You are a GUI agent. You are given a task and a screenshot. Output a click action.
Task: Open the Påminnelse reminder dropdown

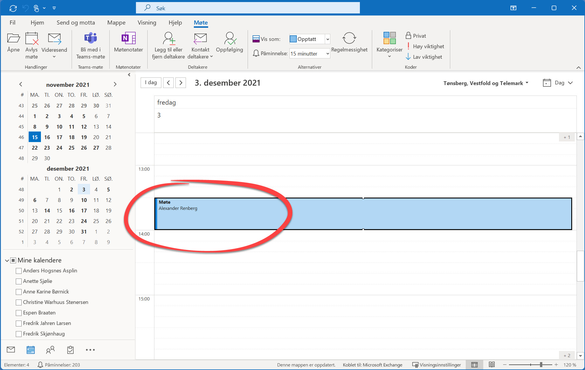point(327,53)
